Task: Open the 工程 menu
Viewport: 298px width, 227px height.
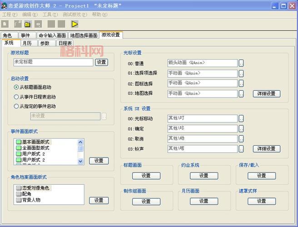Action: coord(10,15)
